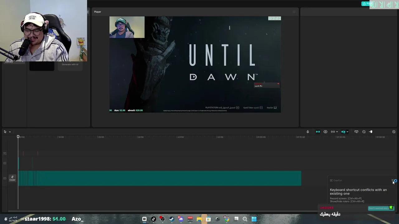Click the dark media thumbnail in library panel
This screenshot has height=224, width=399.
[x=42, y=66]
